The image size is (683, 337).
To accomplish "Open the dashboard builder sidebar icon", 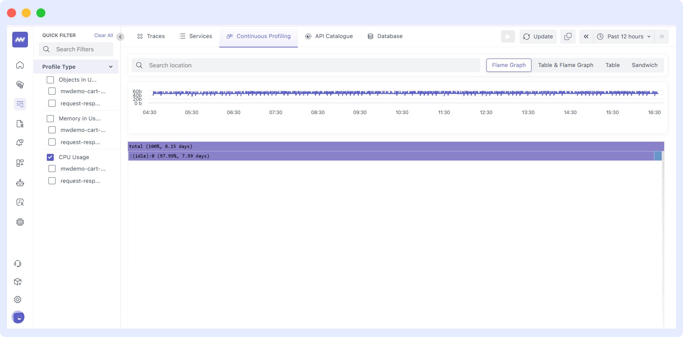I will 20,163.
